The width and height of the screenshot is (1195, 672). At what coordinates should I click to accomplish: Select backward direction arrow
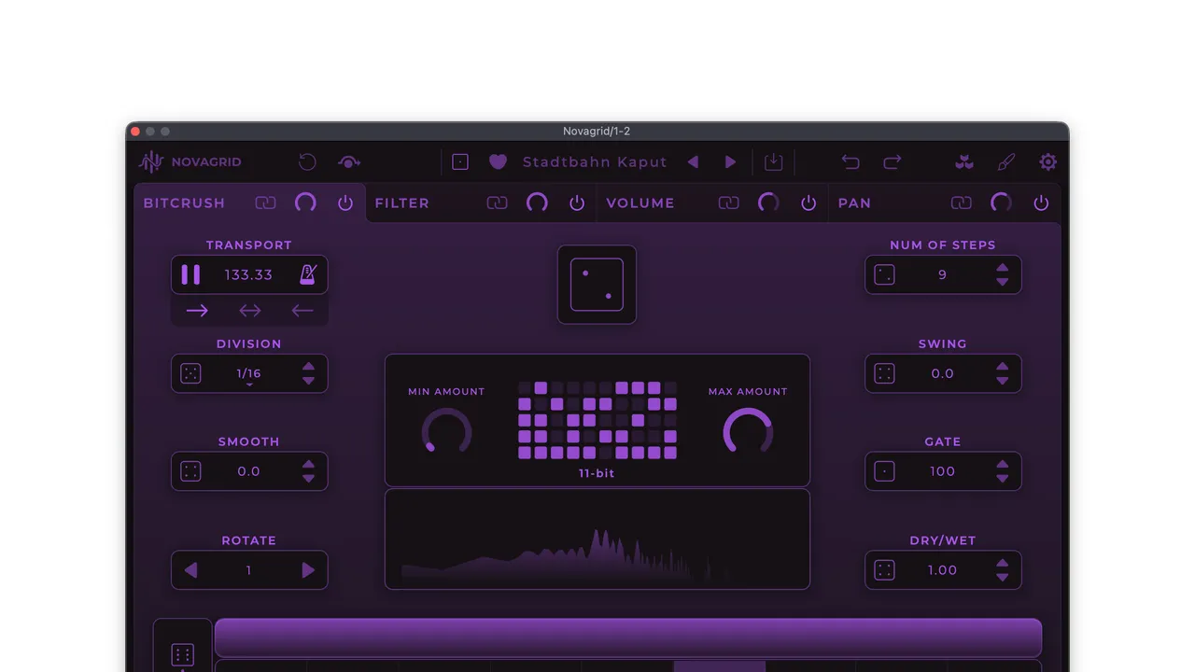click(x=302, y=311)
